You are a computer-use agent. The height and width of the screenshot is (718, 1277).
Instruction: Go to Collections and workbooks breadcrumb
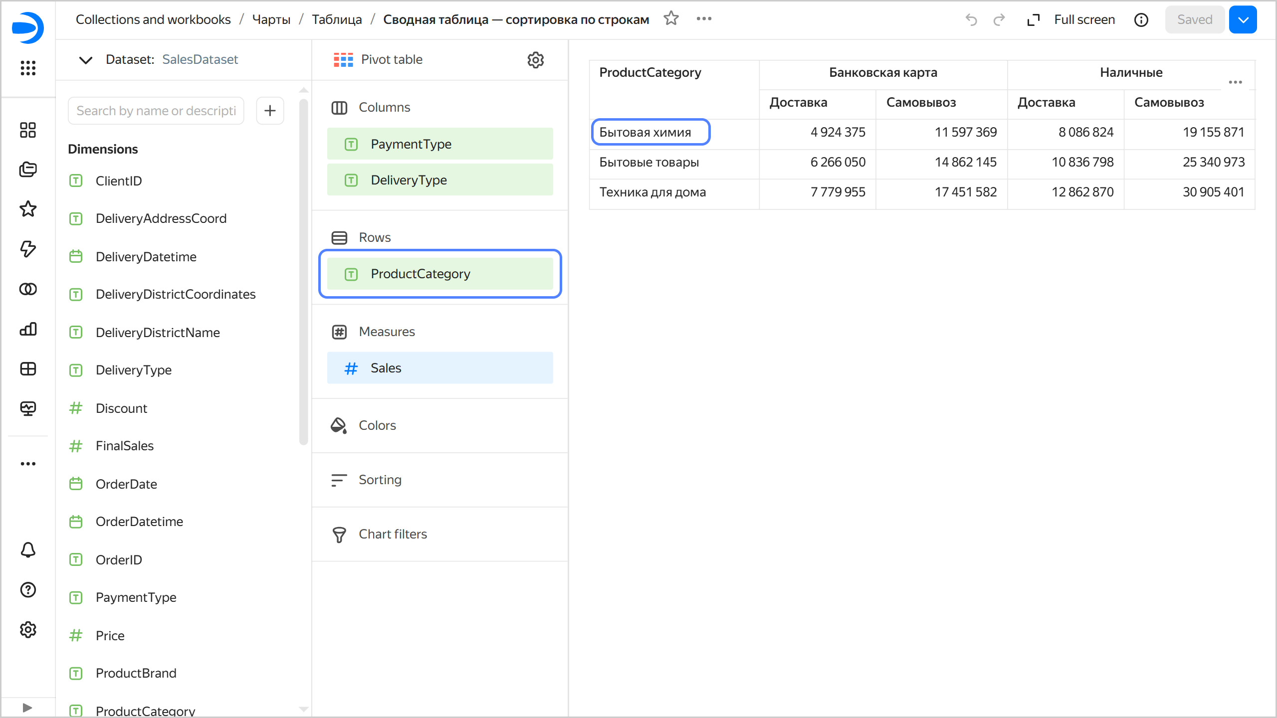point(153,19)
